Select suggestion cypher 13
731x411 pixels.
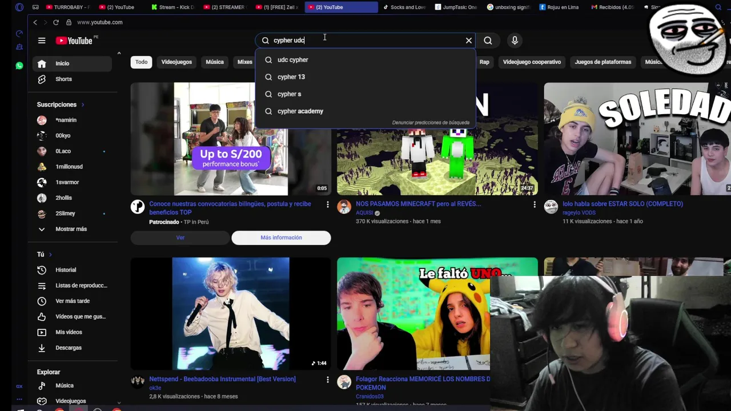click(365, 77)
